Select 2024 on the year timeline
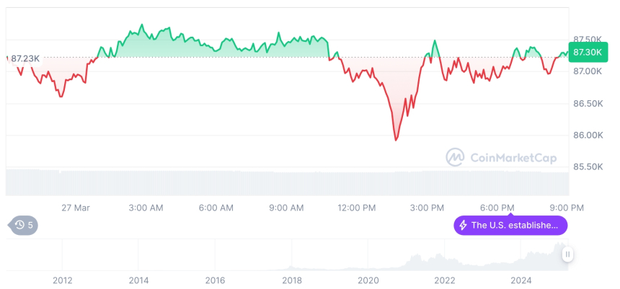 (x=521, y=280)
